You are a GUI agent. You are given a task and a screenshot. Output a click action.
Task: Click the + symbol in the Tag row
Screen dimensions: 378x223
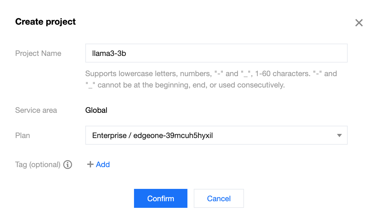(x=90, y=164)
